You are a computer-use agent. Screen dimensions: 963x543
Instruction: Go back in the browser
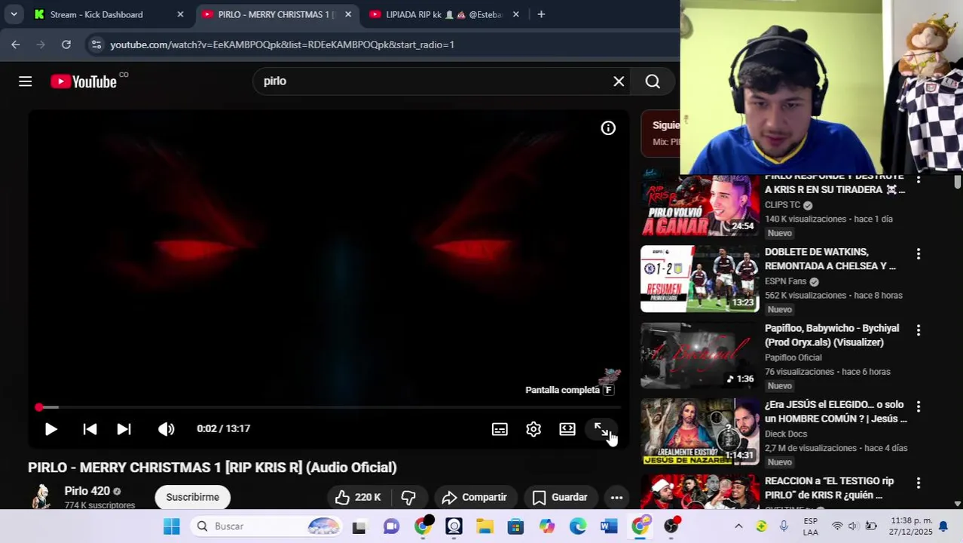[16, 44]
